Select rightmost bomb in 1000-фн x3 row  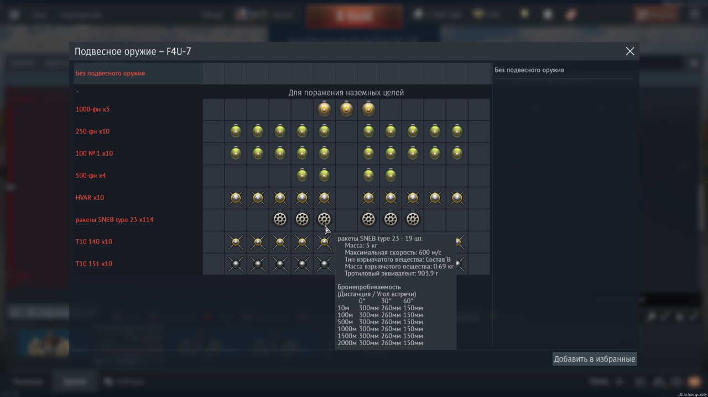[x=368, y=109]
